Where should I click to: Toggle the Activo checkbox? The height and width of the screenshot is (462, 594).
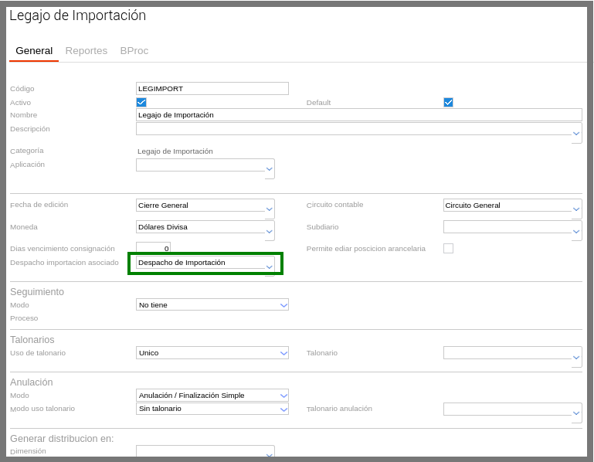[141, 102]
